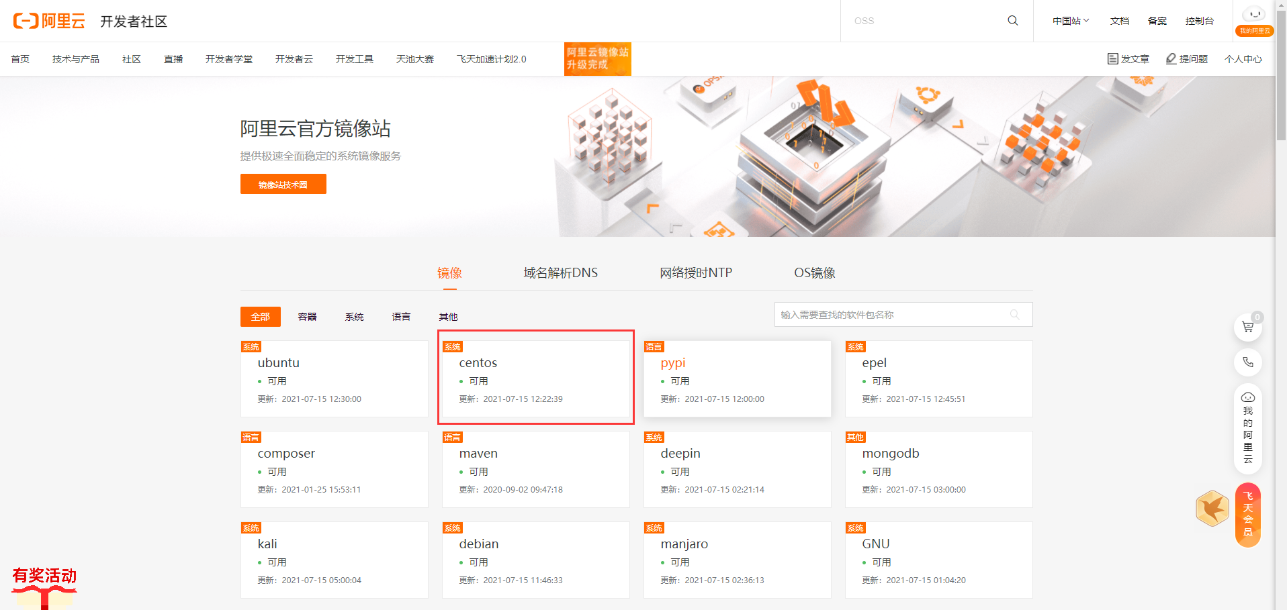Focus the package name search field
This screenshot has height=610, width=1287.
point(903,315)
